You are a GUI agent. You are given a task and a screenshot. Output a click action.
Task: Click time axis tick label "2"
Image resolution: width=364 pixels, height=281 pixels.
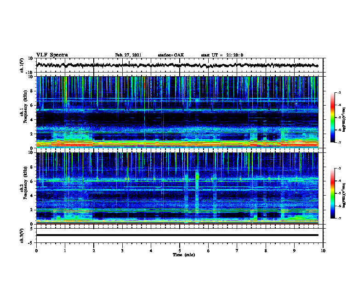pyautogui.click(x=94, y=251)
